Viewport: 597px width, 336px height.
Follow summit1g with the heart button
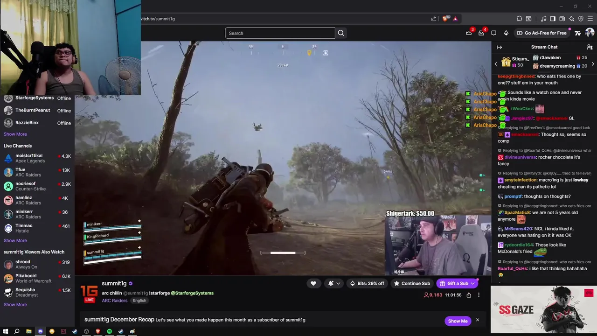[x=313, y=283]
